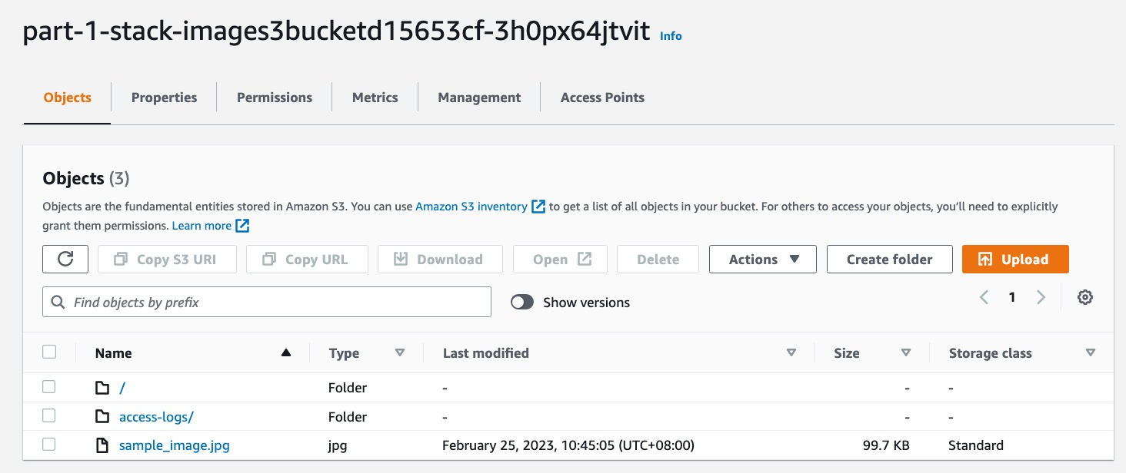
Task: Click the 99.7 KB size value
Action: tap(886, 445)
